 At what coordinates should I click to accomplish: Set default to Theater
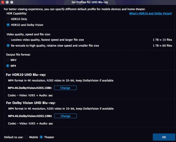pos(41,137)
